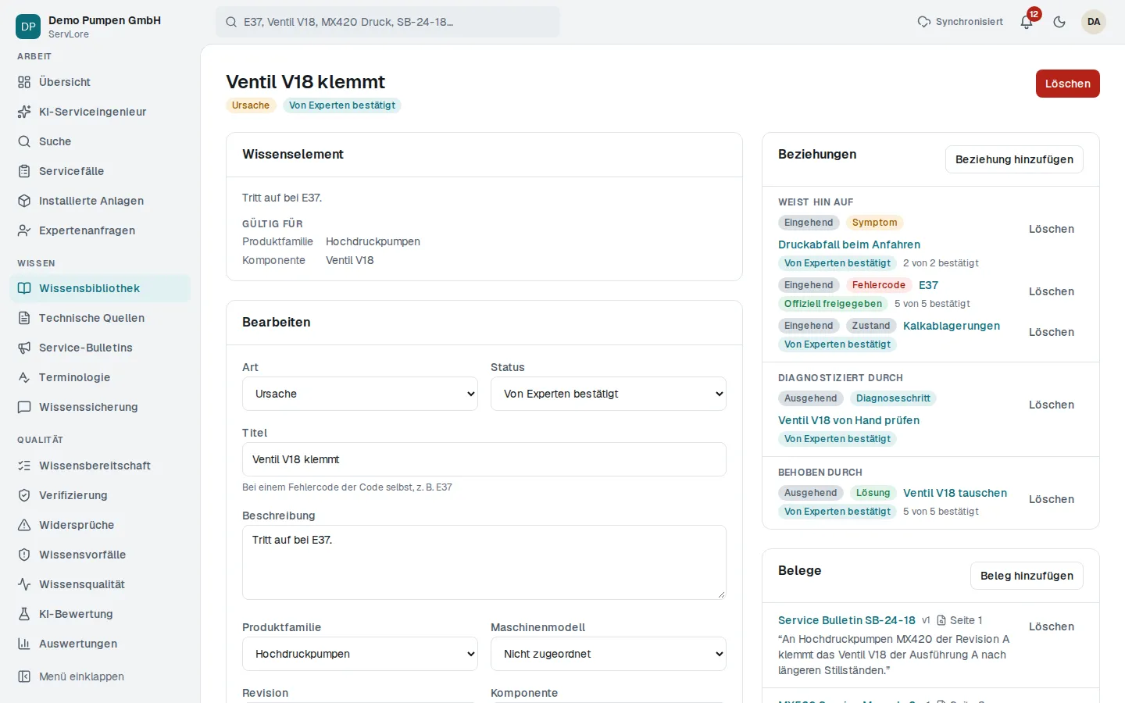Open the Übersicht dashboard icon
The image size is (1125, 703).
click(x=24, y=82)
